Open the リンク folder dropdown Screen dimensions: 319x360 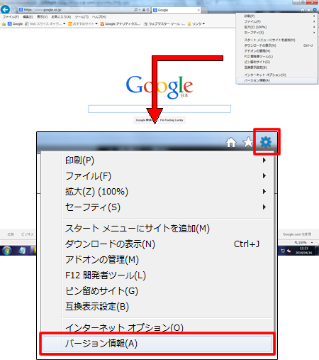pyautogui.click(x=196, y=24)
